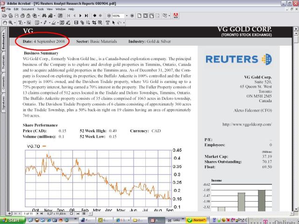Click the Save disk icon in toolbar
299x224 pixels.
pos(17,16)
